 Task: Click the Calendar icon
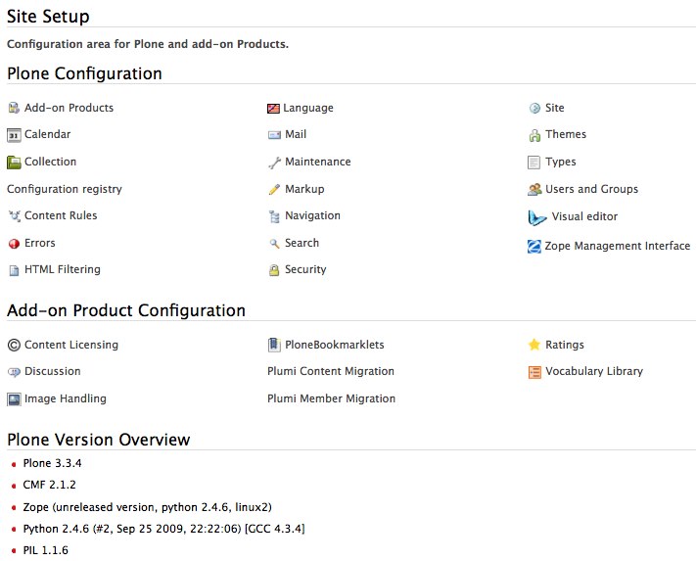[14, 135]
